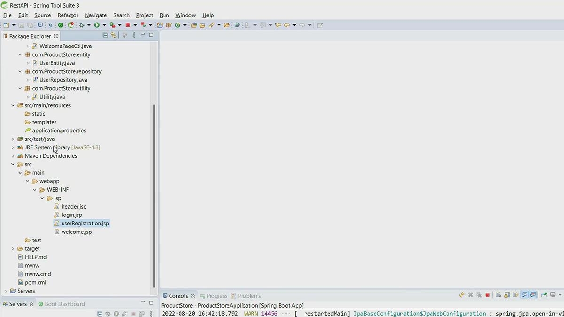
Task: Expand the Maven Dependencies node
Action: pyautogui.click(x=13, y=156)
